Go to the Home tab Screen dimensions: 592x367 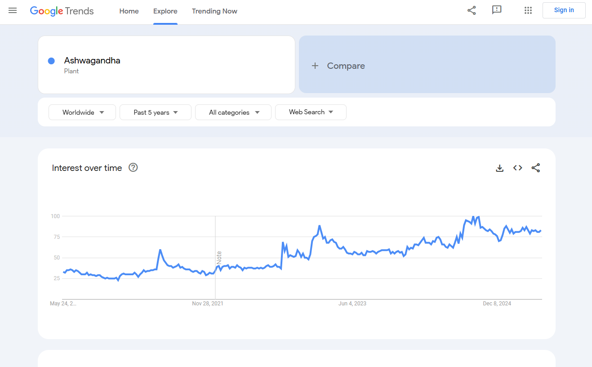129,11
